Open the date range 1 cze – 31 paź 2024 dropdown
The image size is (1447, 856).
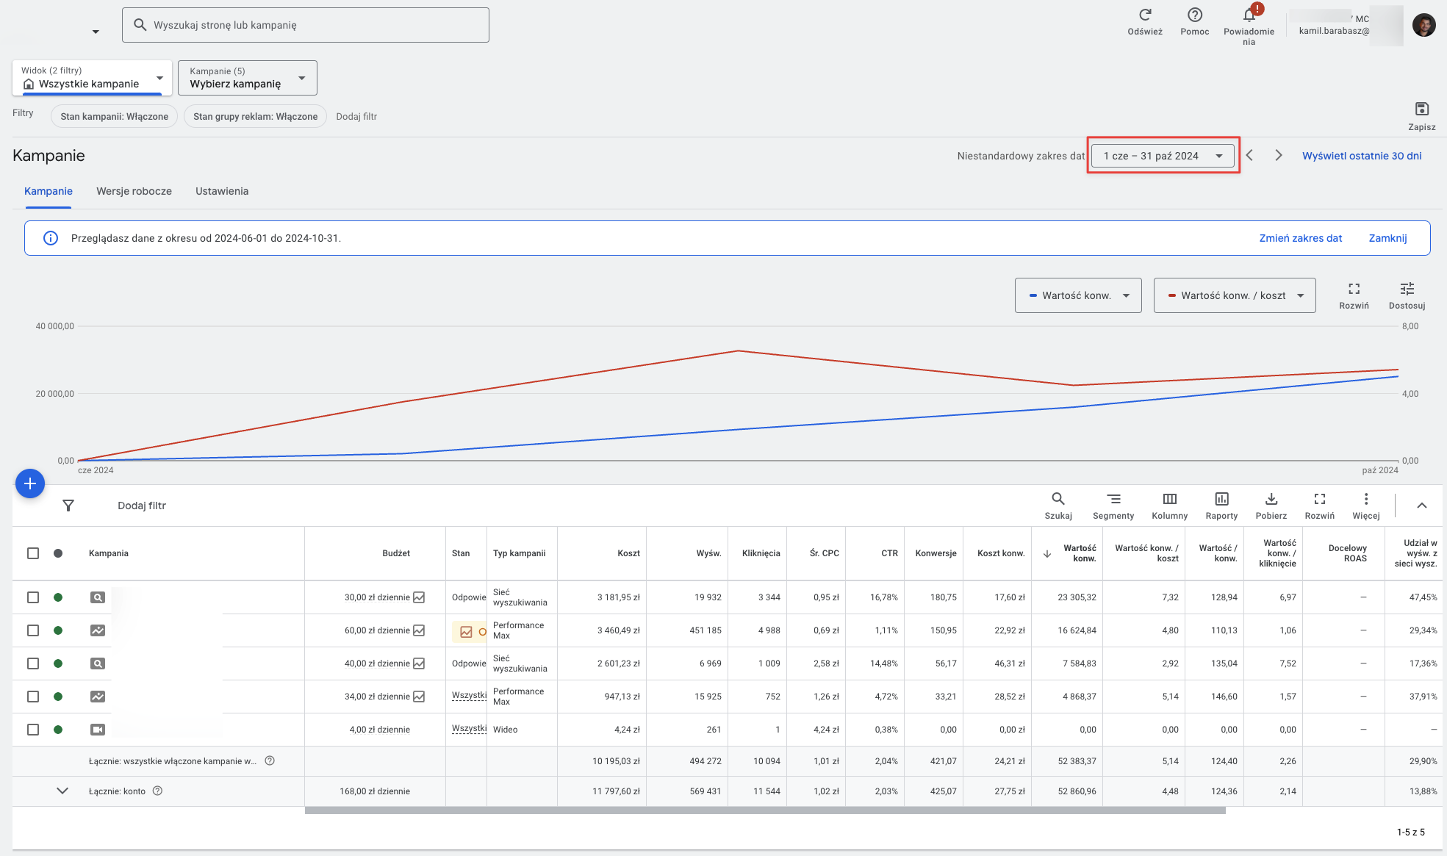pos(1163,156)
